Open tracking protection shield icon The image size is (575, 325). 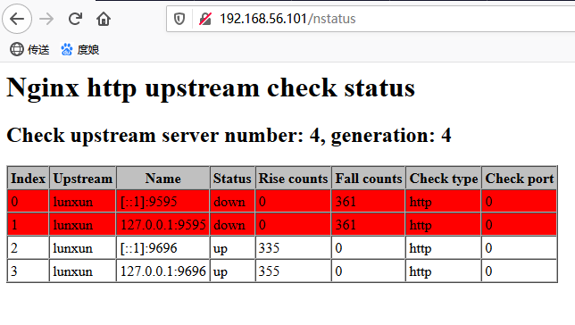point(179,19)
